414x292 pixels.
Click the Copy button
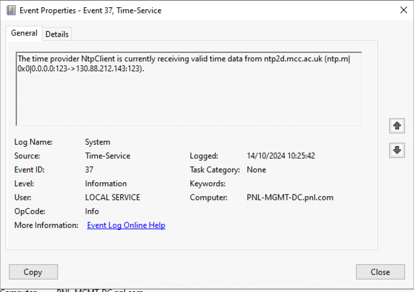33,272
